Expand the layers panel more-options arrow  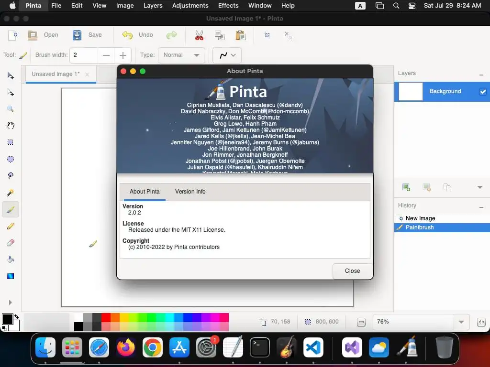[x=479, y=187]
